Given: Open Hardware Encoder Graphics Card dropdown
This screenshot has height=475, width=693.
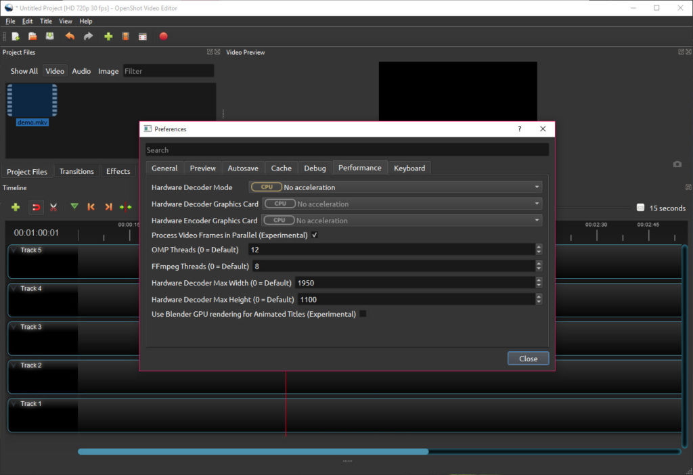Looking at the screenshot, I should click(402, 220).
